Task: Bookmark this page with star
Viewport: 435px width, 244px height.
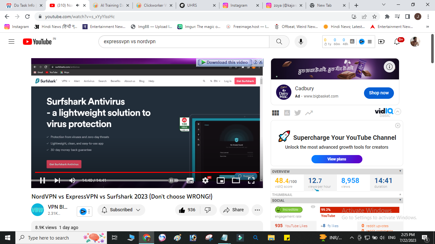Action: pos(374,17)
